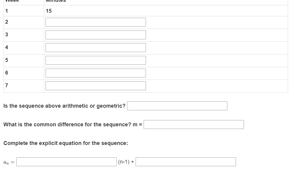Image resolution: width=294 pixels, height=176 pixels.
Task: Select the week 3 minutes input box
Action: [x=95, y=35]
